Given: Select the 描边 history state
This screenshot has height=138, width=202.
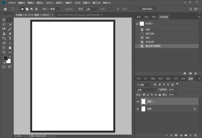Looking at the screenshot, I should pos(167,38).
